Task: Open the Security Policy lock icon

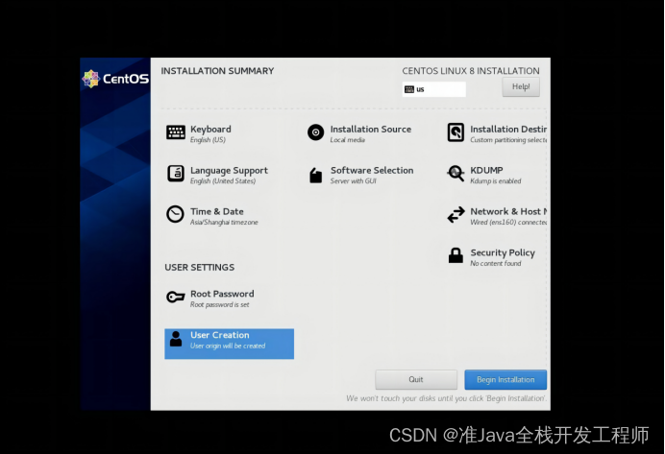Action: point(456,256)
